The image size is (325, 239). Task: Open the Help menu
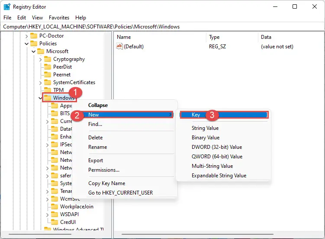point(80,18)
